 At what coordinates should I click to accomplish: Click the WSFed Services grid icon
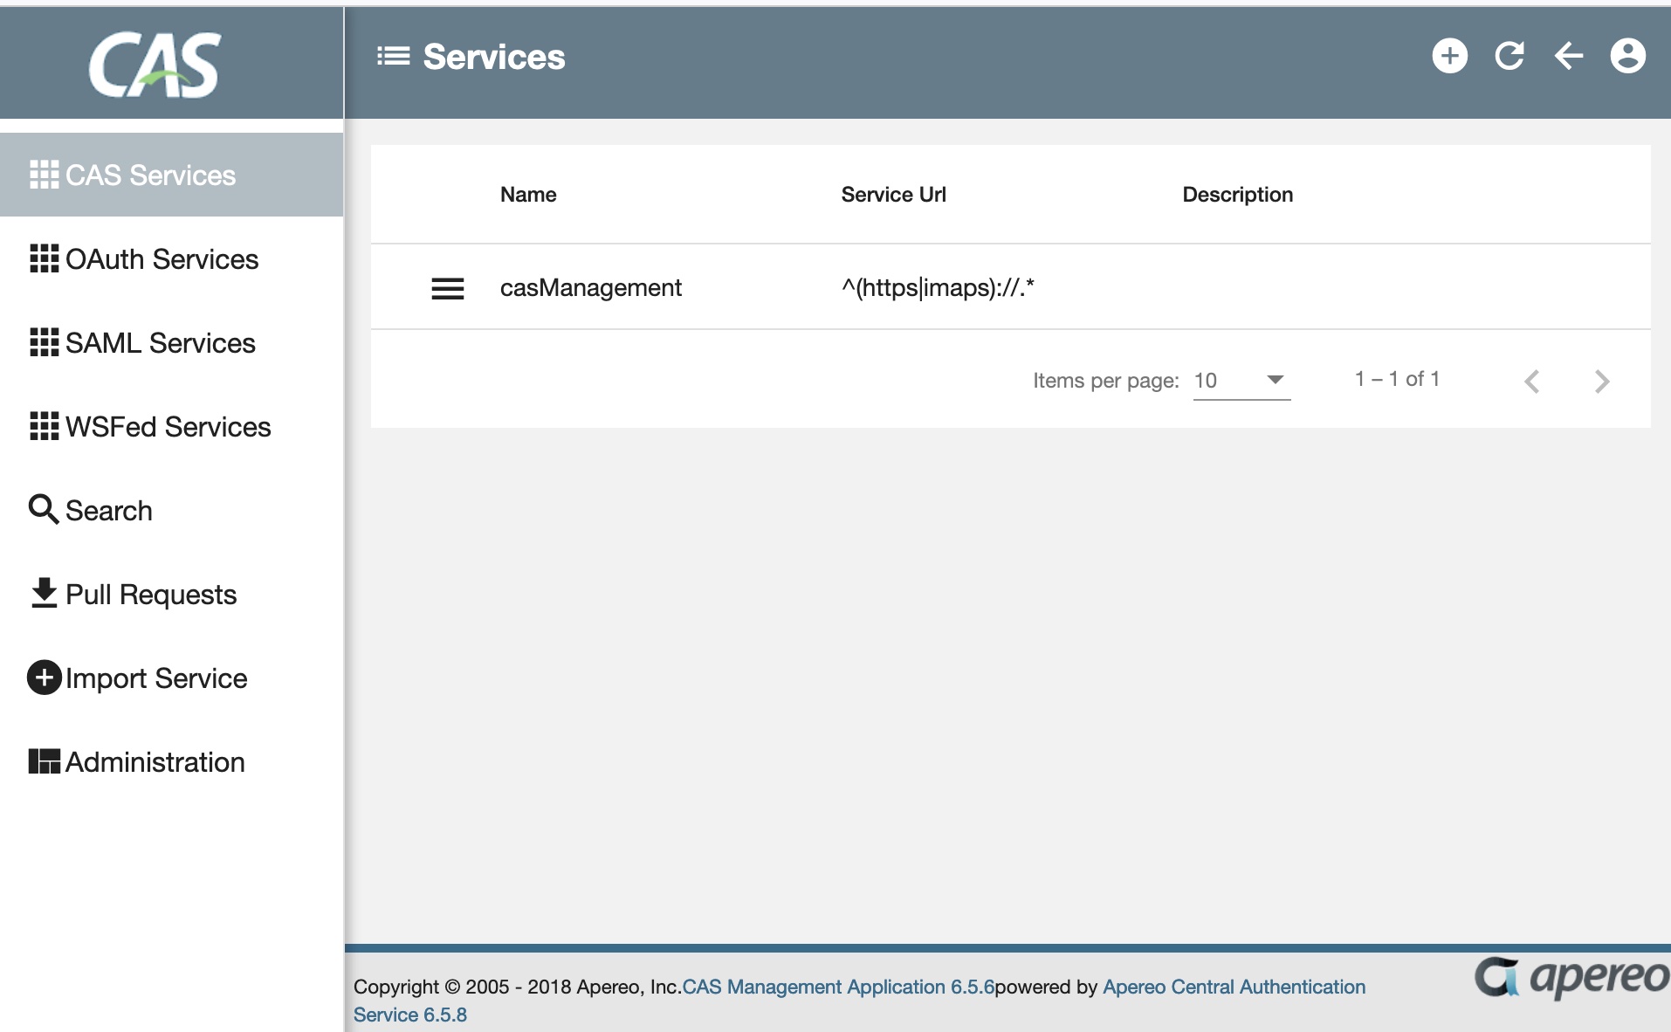coord(44,426)
